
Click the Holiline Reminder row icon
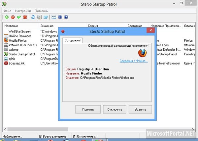pos(6,36)
